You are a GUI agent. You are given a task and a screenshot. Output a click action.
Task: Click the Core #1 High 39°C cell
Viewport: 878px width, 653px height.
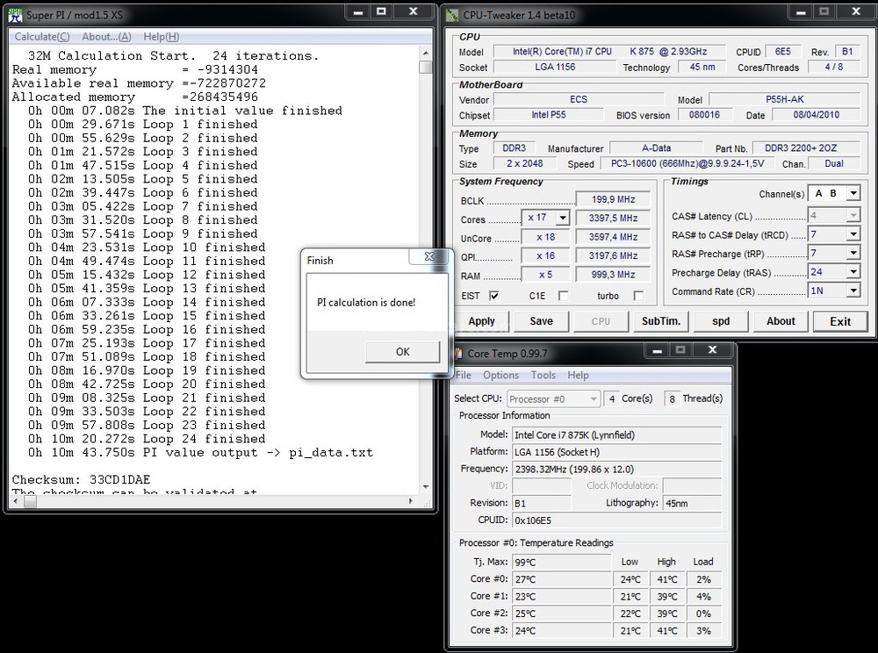(x=667, y=597)
